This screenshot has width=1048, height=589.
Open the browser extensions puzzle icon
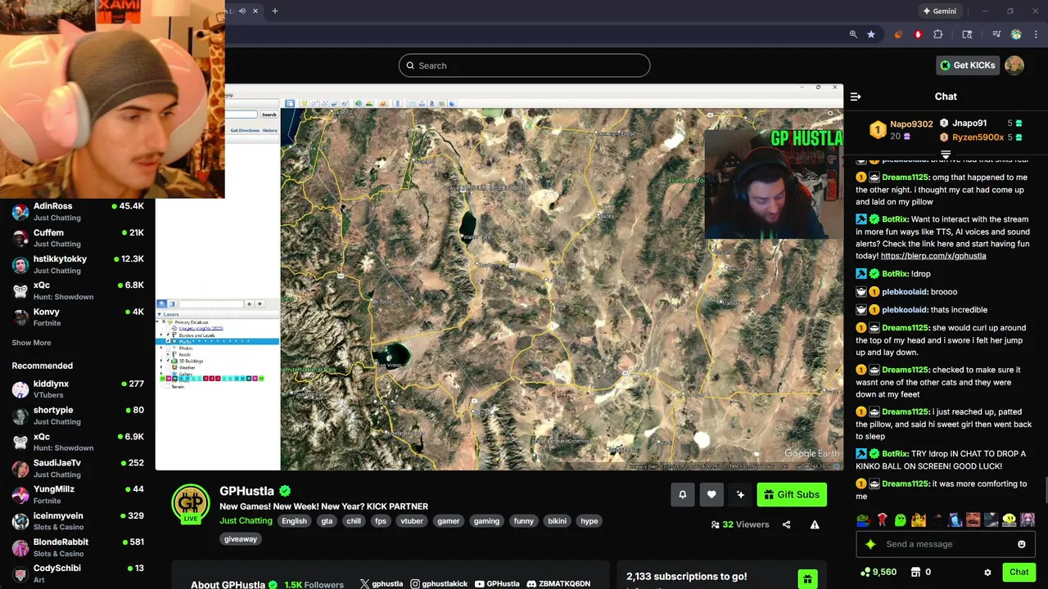click(938, 34)
